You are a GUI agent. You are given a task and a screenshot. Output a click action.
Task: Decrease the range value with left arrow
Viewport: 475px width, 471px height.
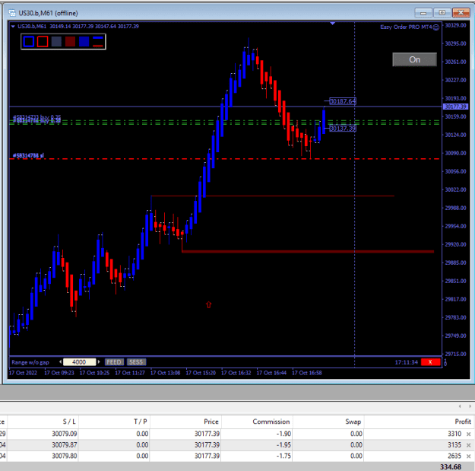[60, 362]
